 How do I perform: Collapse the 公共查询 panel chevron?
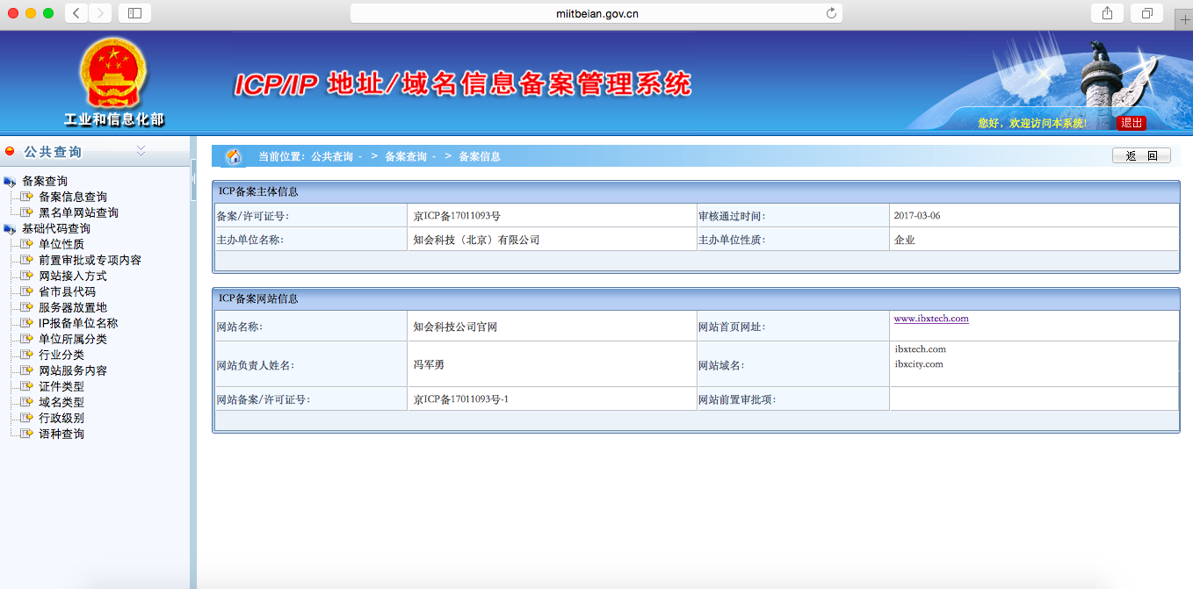pyautogui.click(x=141, y=152)
